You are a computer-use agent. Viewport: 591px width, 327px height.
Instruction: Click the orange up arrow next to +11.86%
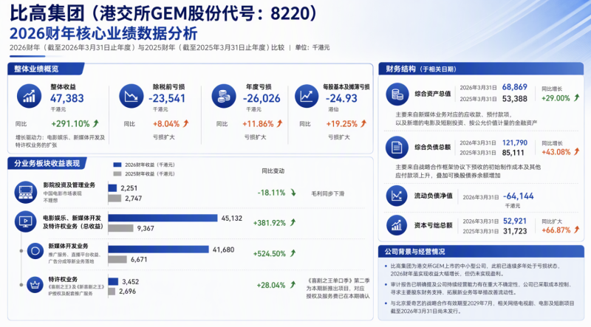279,123
